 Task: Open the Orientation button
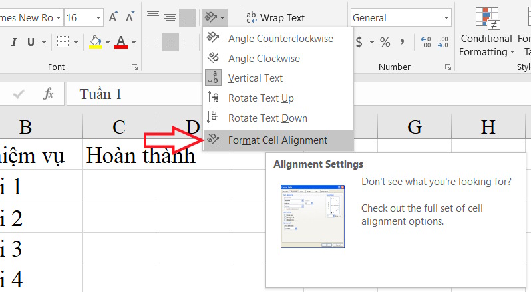215,17
